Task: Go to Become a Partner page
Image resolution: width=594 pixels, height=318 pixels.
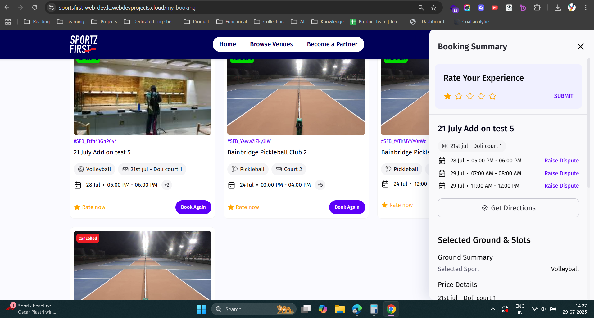Action: [332, 44]
